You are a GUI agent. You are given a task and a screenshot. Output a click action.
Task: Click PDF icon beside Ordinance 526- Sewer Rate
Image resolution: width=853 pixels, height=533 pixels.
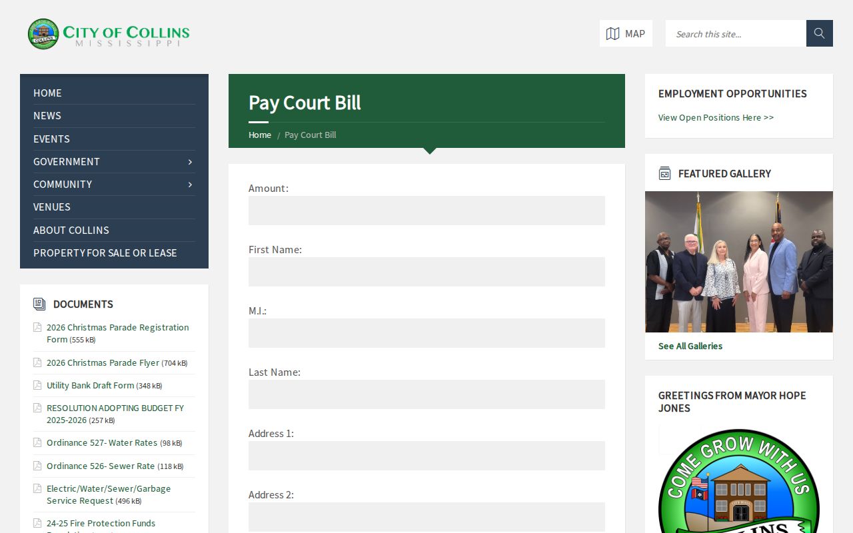click(x=37, y=466)
